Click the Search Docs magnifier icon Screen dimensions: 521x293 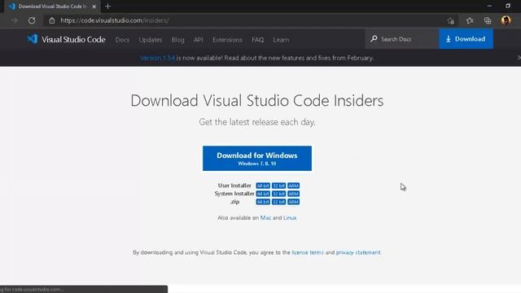pyautogui.click(x=374, y=39)
